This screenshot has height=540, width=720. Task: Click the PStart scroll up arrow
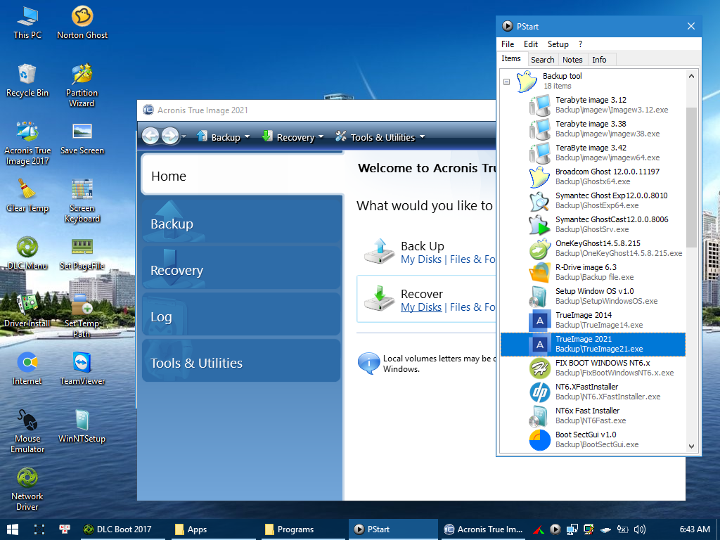pyautogui.click(x=692, y=76)
